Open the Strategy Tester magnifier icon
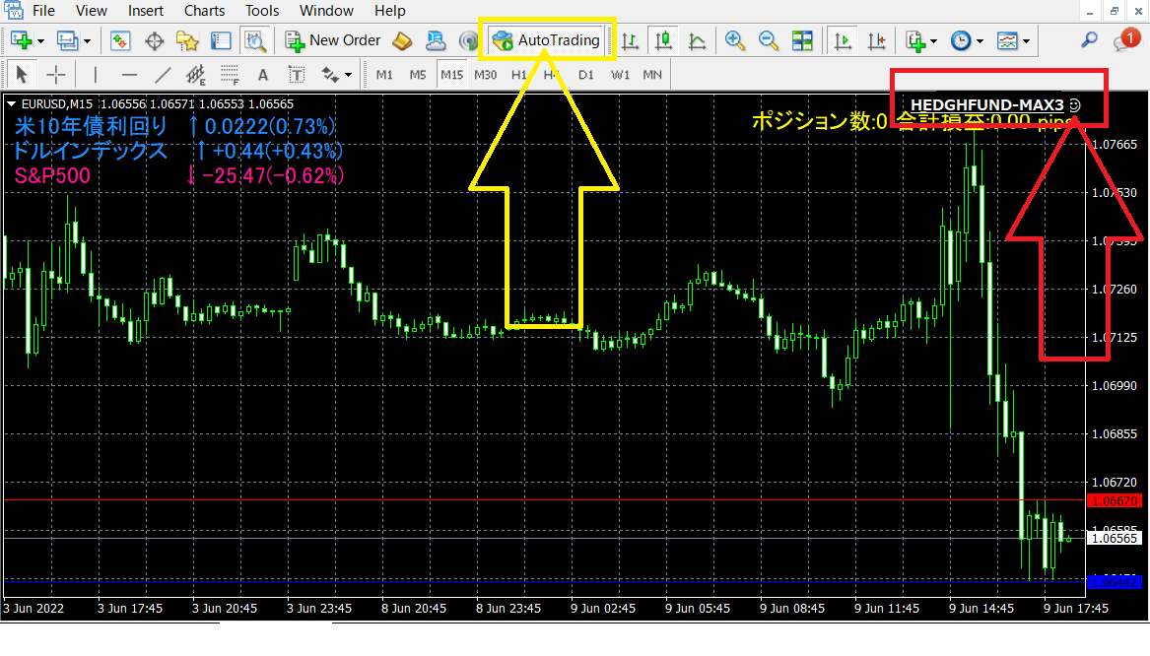 (x=254, y=40)
